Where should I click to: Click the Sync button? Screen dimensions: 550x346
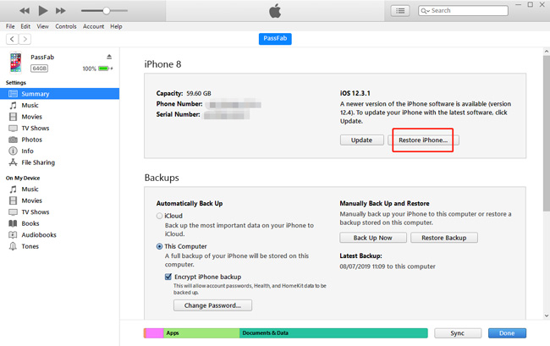[458, 333]
